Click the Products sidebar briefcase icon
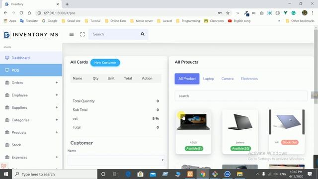The width and height of the screenshot is (318, 179). tap(7, 132)
